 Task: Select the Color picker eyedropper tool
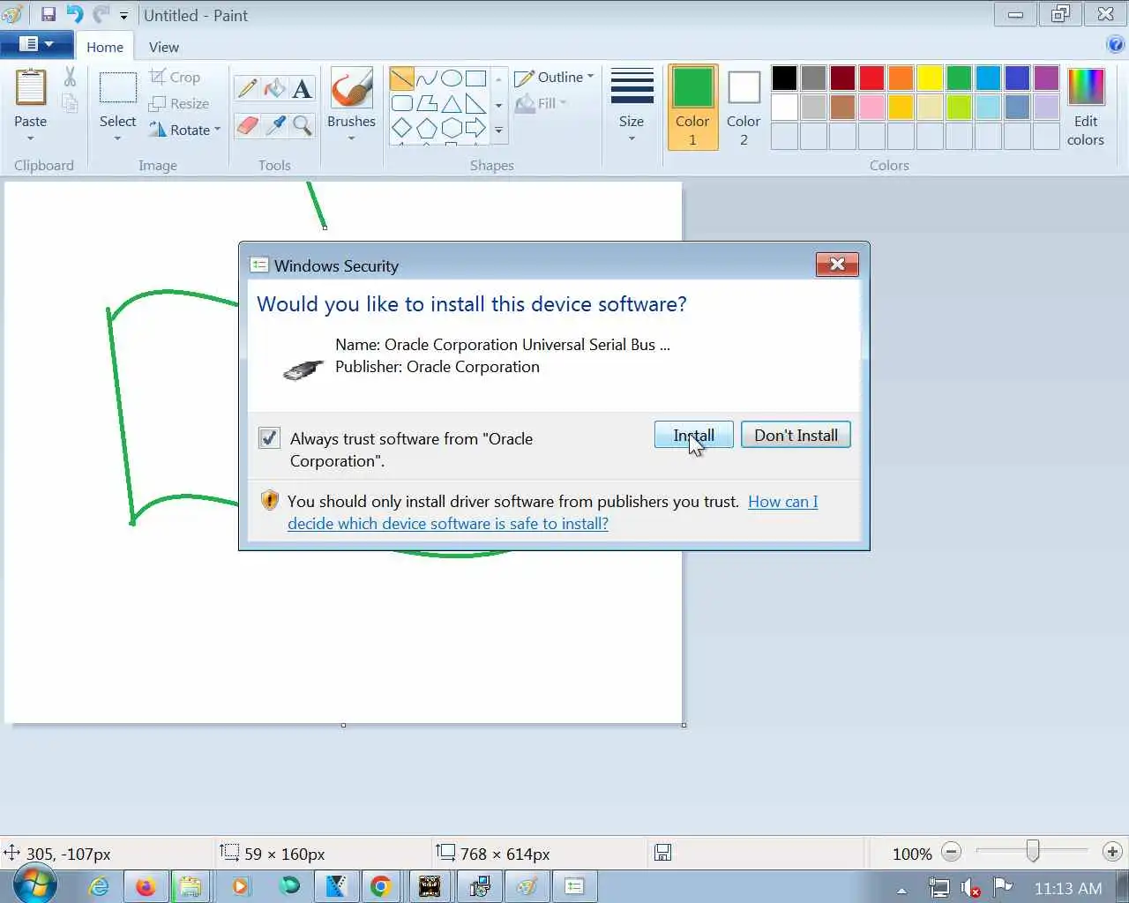pos(274,126)
